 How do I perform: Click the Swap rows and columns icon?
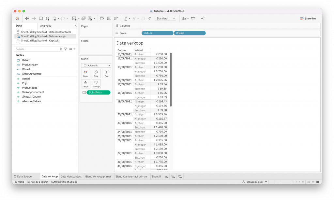pos(102,19)
